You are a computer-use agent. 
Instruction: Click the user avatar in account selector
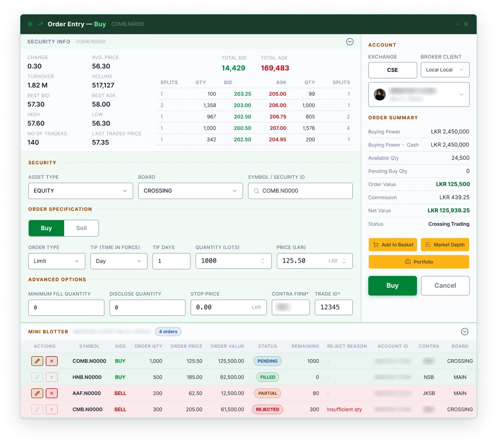click(379, 94)
